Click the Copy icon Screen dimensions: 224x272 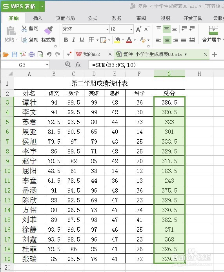tap(24, 40)
